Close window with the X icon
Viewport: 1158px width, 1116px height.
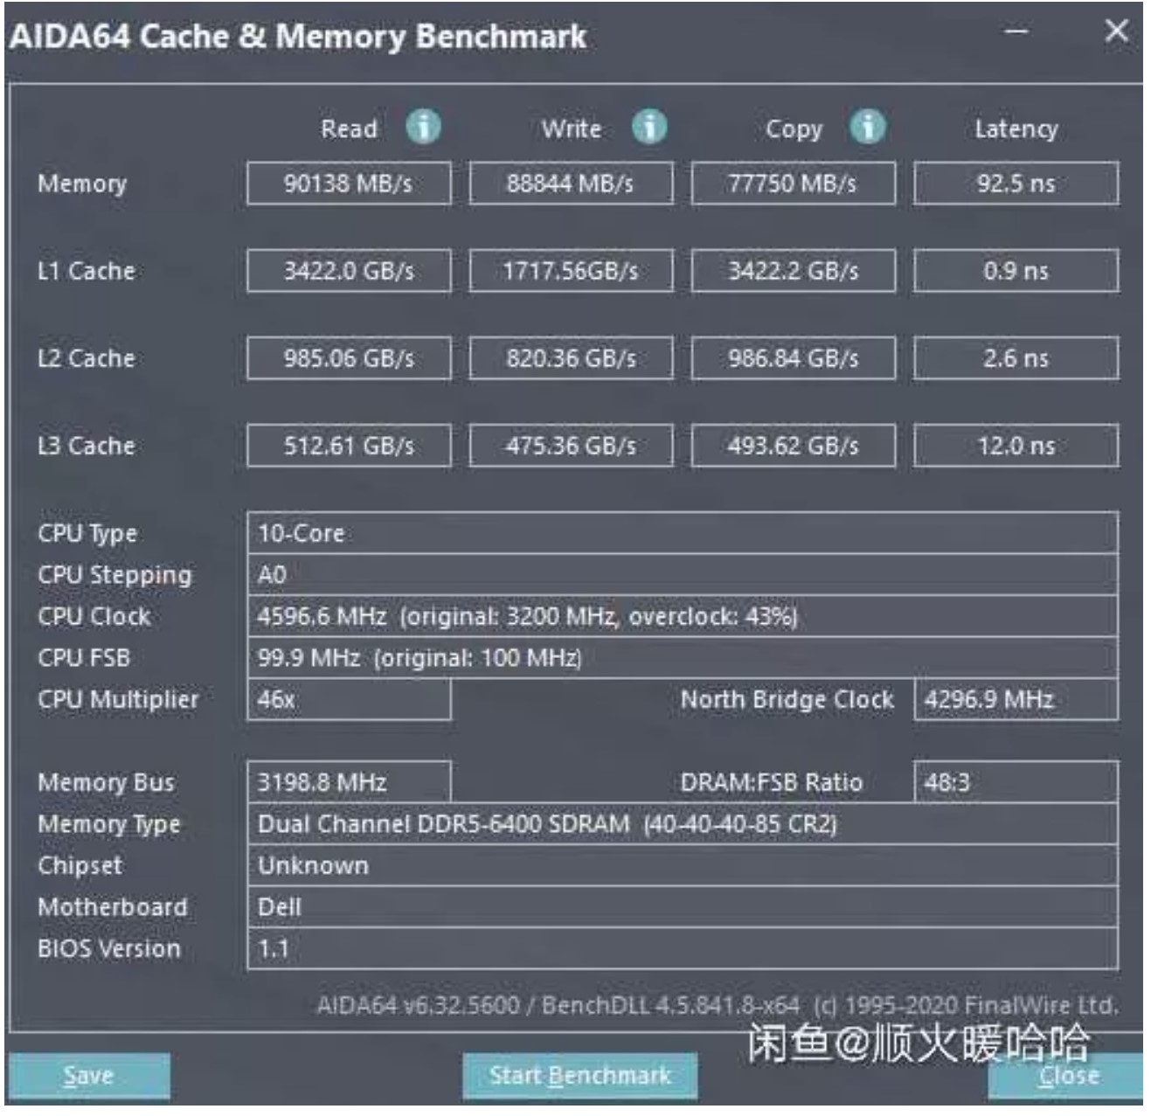tap(1116, 31)
